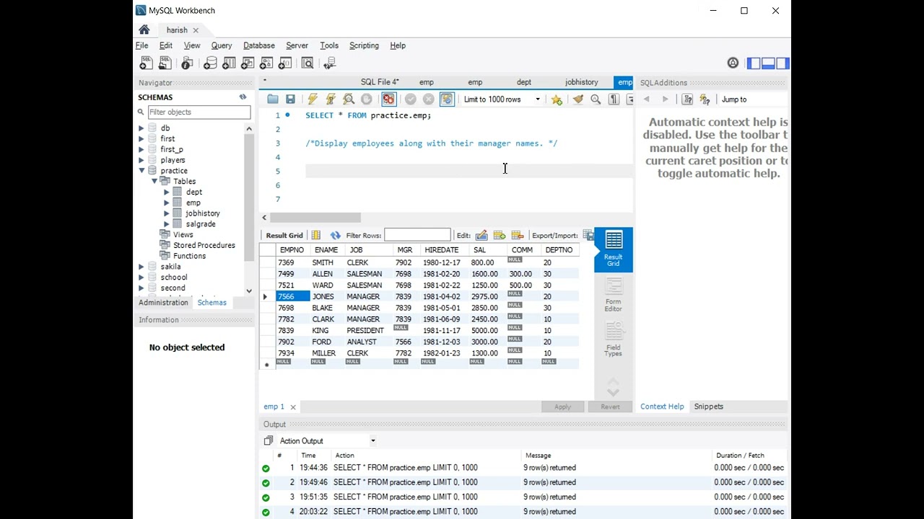Open the home screen tab
The image size is (924, 519).
point(144,30)
